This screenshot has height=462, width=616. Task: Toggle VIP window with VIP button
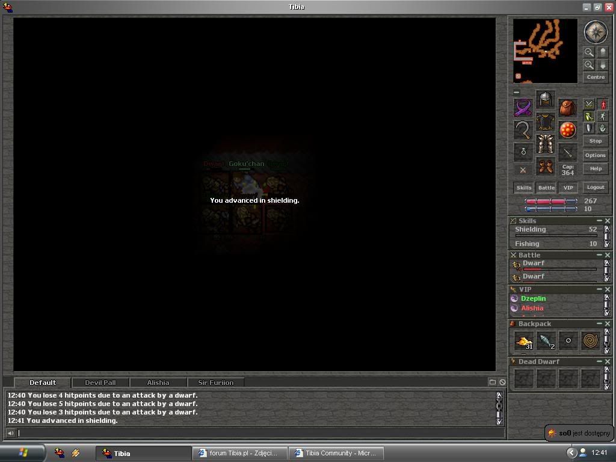(568, 188)
